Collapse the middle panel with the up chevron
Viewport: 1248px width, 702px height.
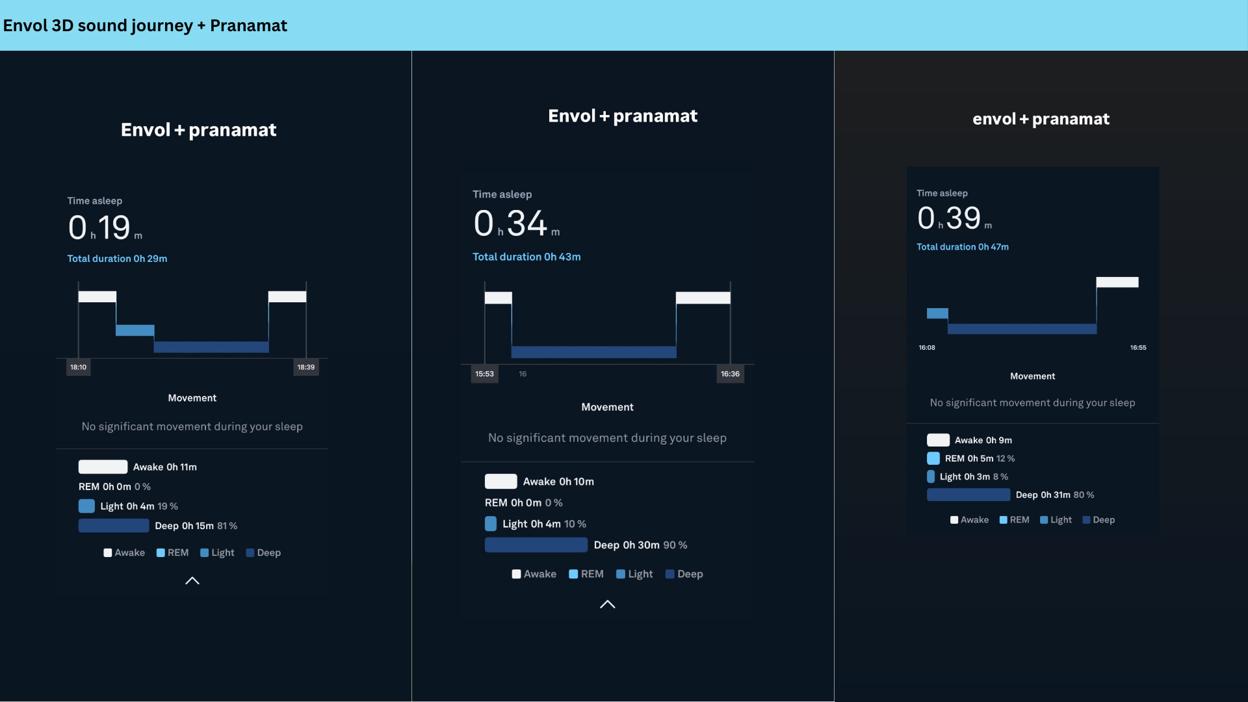point(607,604)
